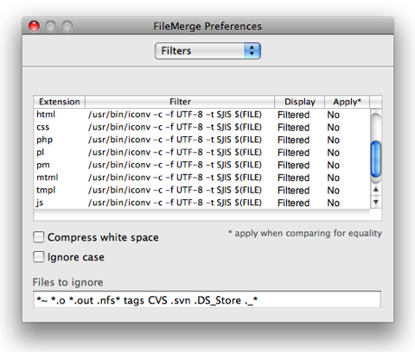The image size is (415, 352).
Task: Click the scroll down arrow in filter table
Action: (376, 202)
